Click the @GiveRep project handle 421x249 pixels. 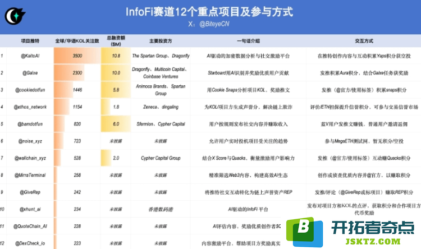30,192
